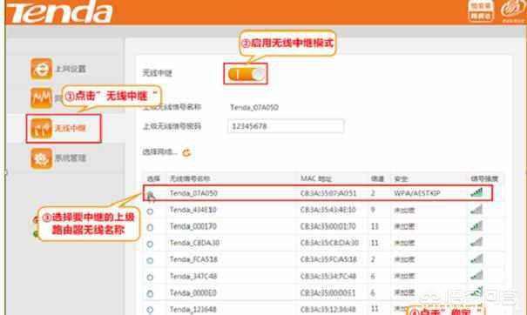Click the 信道 column header
The width and height of the screenshot is (527, 315).
pyautogui.click(x=377, y=178)
